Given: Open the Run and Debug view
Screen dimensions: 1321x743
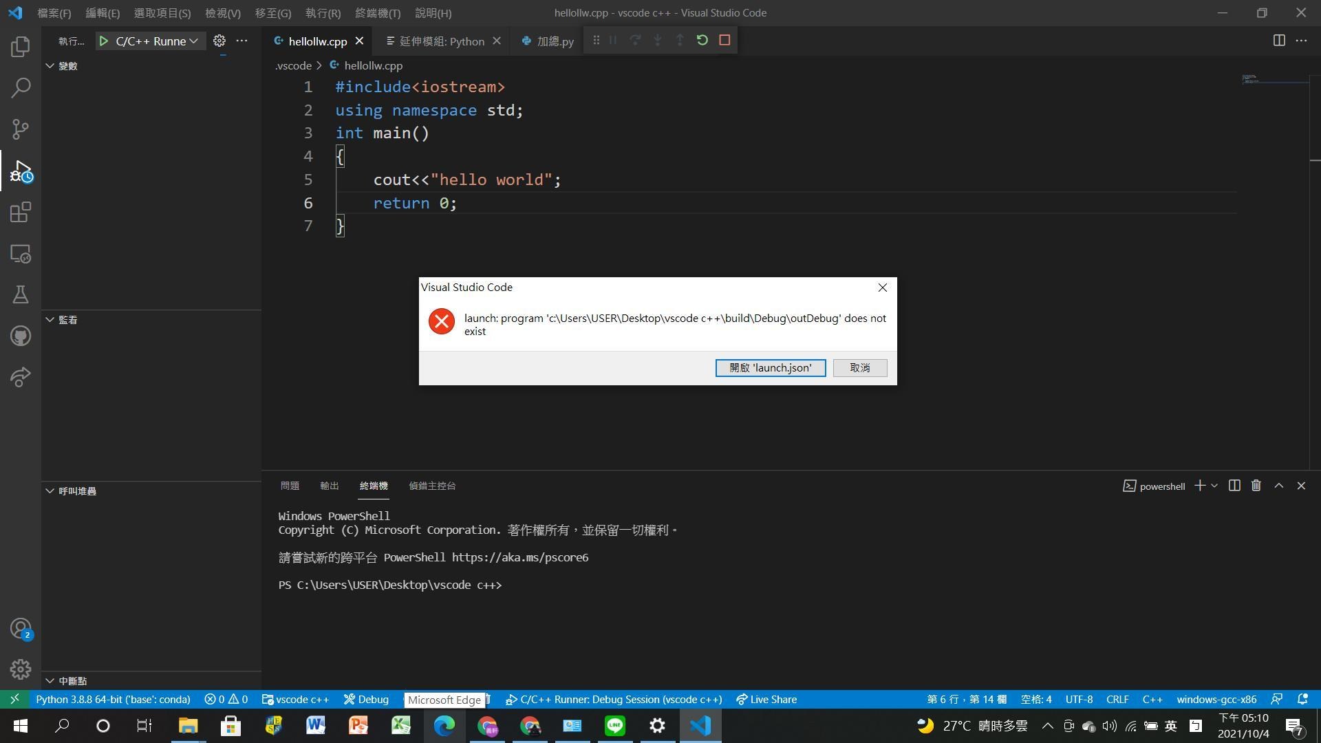Looking at the screenshot, I should click(20, 171).
